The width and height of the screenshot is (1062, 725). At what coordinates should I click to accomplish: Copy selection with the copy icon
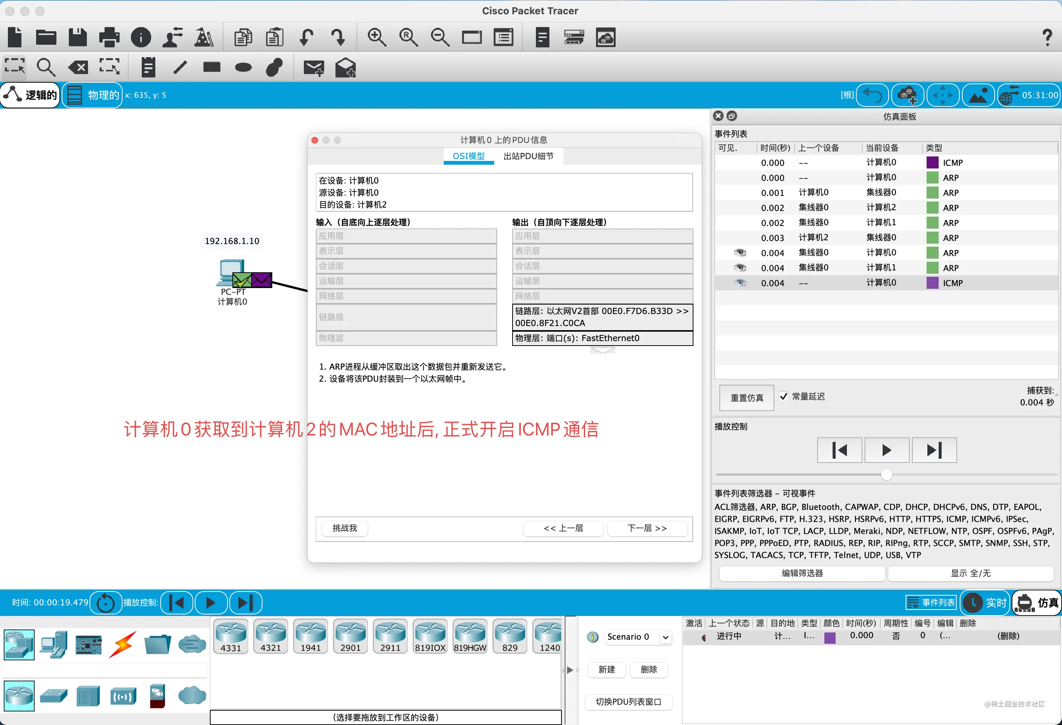click(x=243, y=38)
